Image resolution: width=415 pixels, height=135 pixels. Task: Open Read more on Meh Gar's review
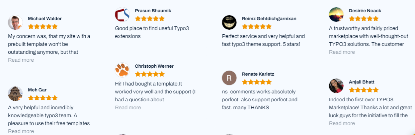(21, 131)
